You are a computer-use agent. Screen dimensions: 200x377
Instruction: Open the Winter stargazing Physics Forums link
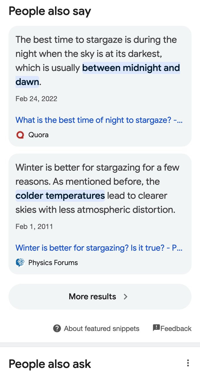tap(99, 248)
